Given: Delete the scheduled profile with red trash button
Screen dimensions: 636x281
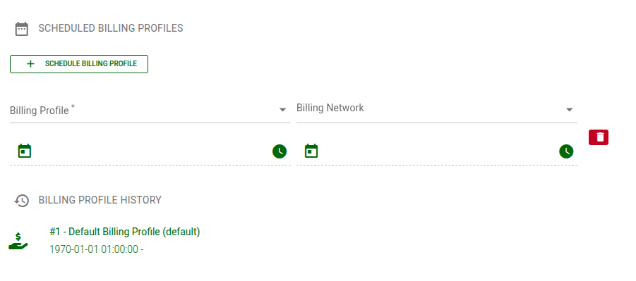Looking at the screenshot, I should (x=599, y=137).
